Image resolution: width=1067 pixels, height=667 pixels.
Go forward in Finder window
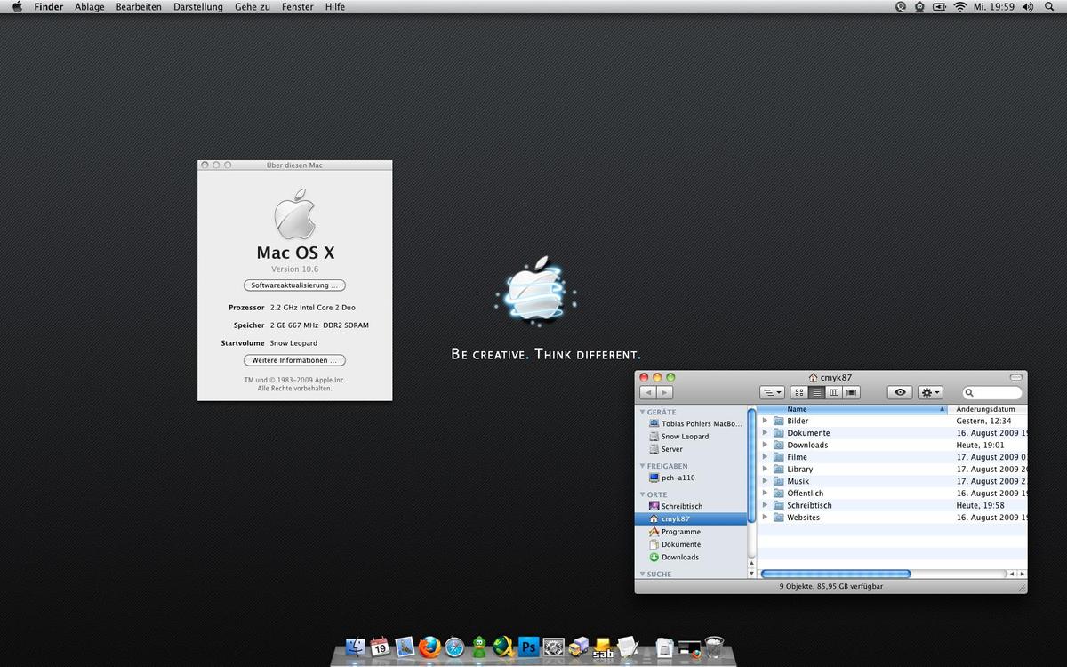click(664, 392)
